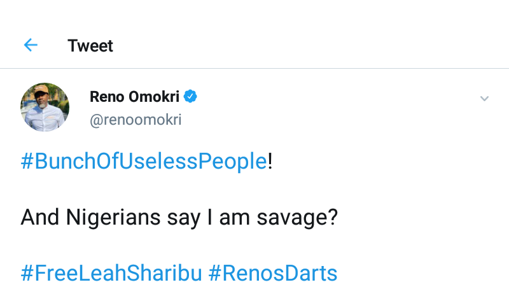Open the #RenosDarts hashtag
509x294 pixels.
point(272,274)
